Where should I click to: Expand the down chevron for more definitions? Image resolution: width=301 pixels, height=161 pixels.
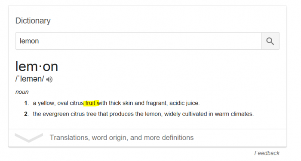pyautogui.click(x=29, y=138)
